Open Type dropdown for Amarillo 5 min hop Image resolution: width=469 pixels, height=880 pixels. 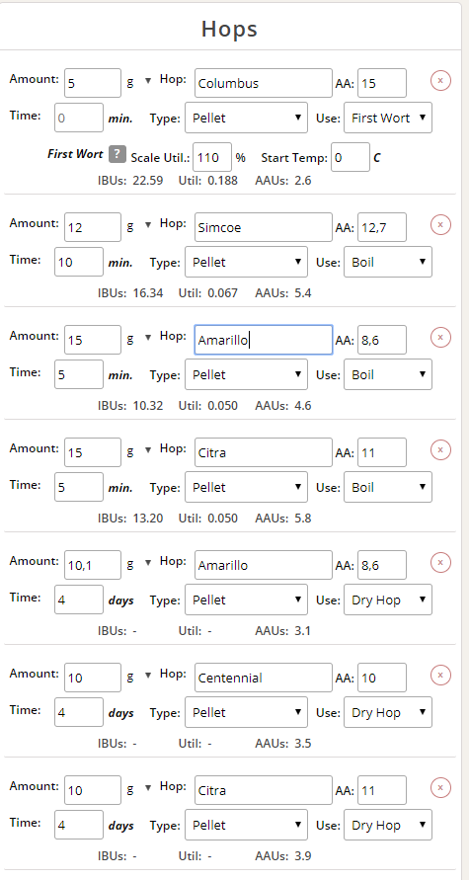tap(246, 374)
